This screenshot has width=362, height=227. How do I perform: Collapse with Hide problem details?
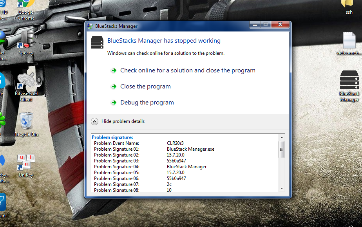(118, 121)
